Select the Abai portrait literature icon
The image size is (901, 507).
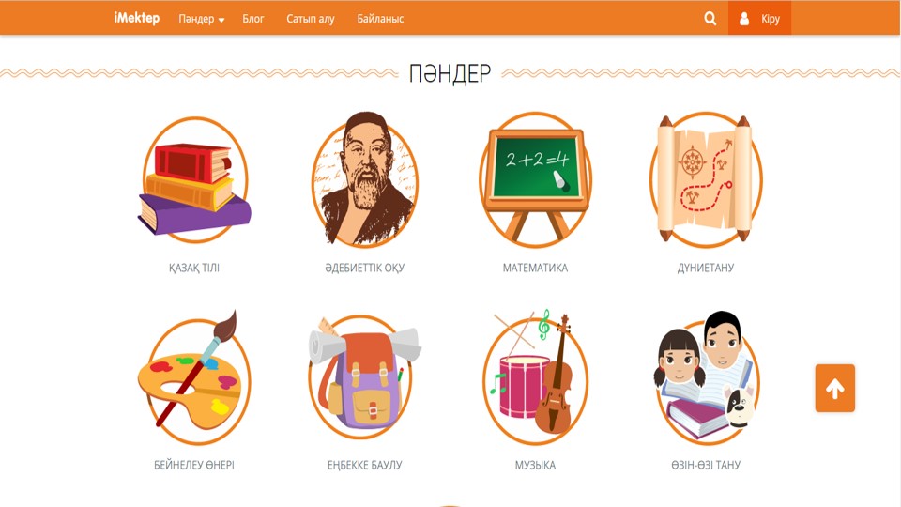click(365, 178)
